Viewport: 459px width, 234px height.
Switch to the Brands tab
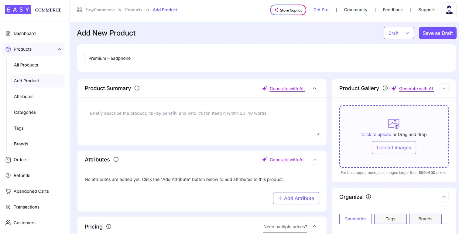[425, 219]
